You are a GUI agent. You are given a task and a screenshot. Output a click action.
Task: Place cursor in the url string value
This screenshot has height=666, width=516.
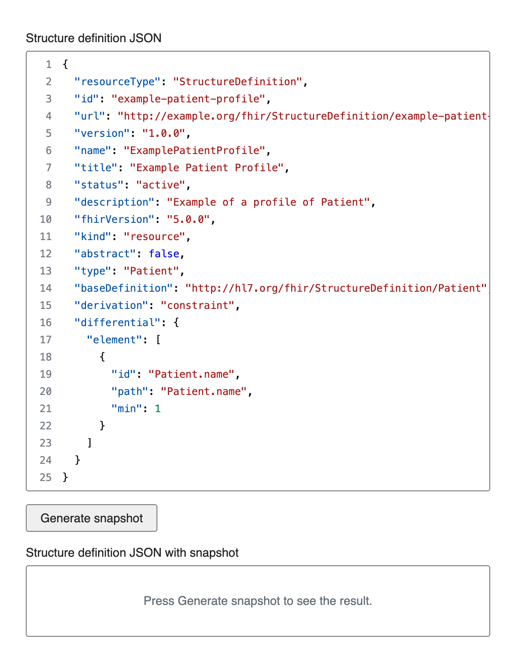[x=301, y=116]
